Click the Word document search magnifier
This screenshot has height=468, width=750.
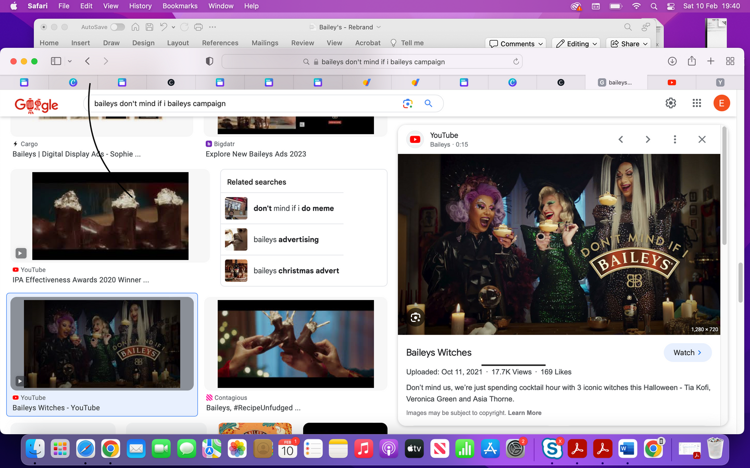coord(628,27)
